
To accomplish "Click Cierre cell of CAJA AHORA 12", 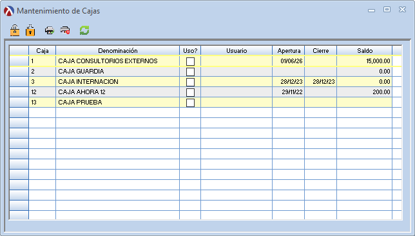I will point(320,92).
